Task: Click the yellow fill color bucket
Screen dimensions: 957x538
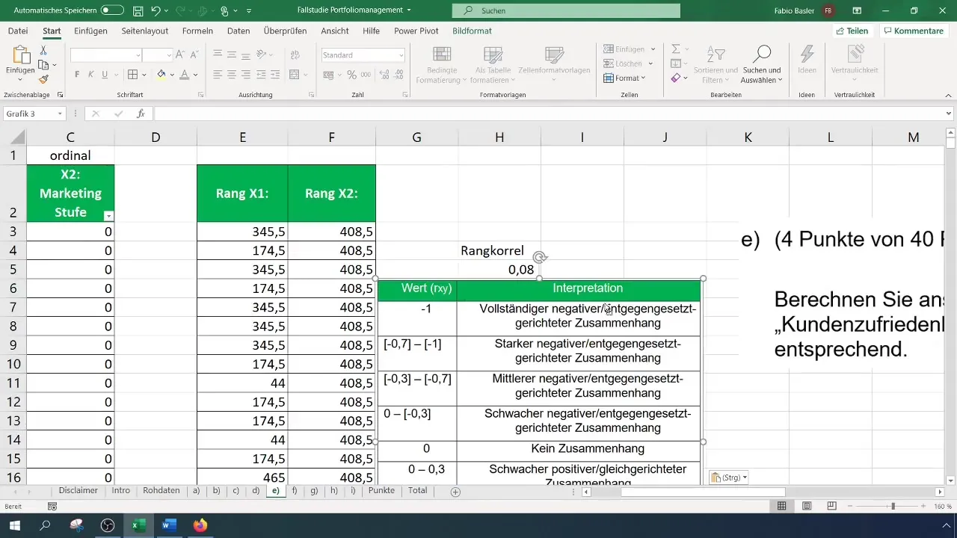Action: (x=161, y=75)
